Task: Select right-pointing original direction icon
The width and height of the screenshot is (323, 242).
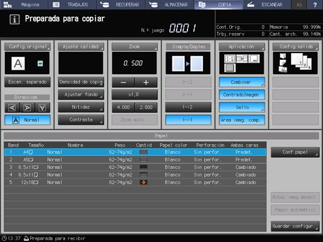Action: click(27, 108)
